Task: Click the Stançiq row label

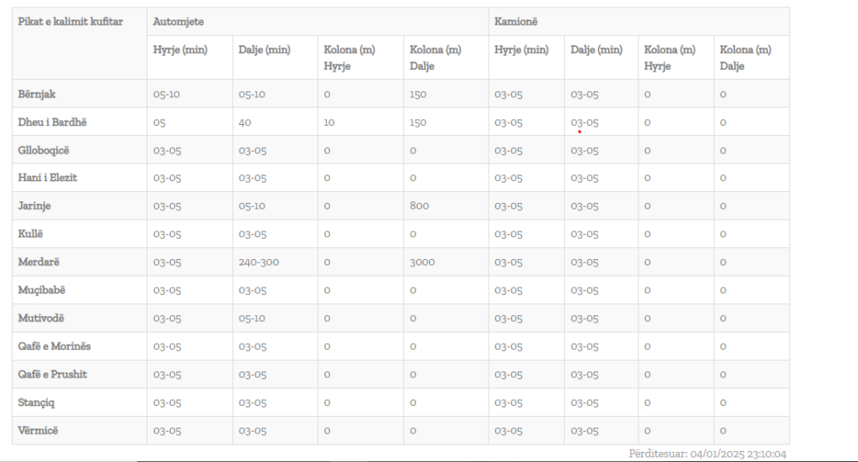Action: tap(38, 402)
